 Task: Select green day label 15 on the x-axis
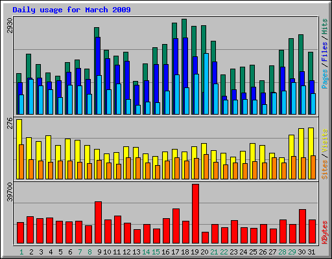[x=156, y=252]
